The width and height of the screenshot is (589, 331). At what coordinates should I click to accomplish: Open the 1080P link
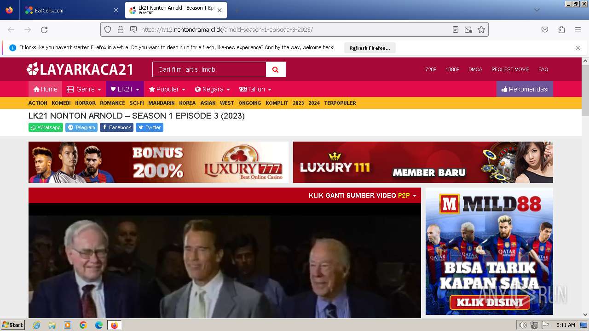452,69
